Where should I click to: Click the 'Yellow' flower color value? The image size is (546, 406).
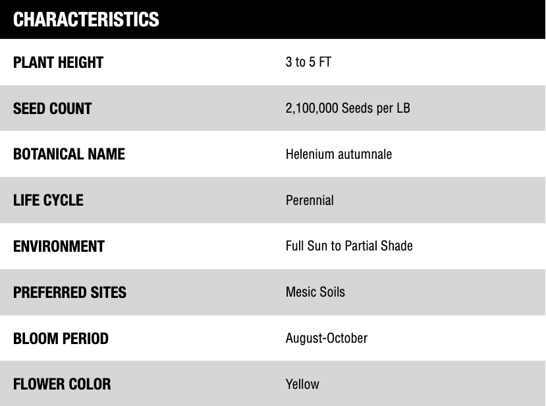click(x=302, y=384)
